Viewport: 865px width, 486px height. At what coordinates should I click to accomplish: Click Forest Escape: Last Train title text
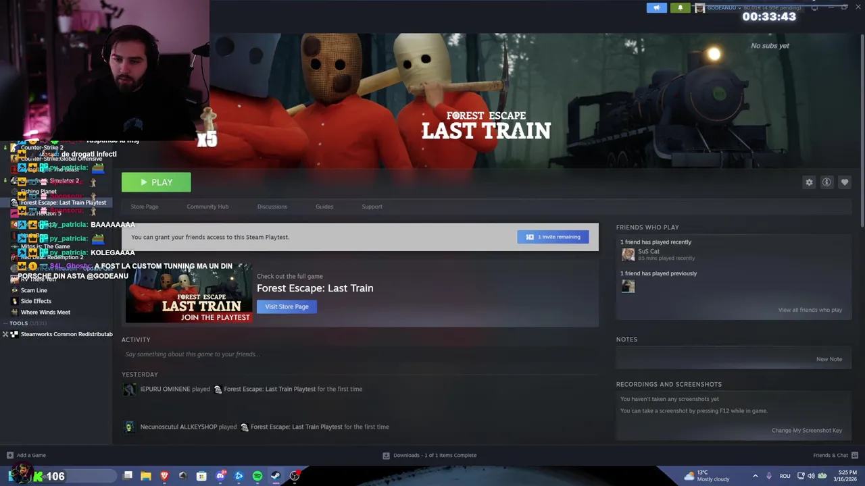click(315, 288)
